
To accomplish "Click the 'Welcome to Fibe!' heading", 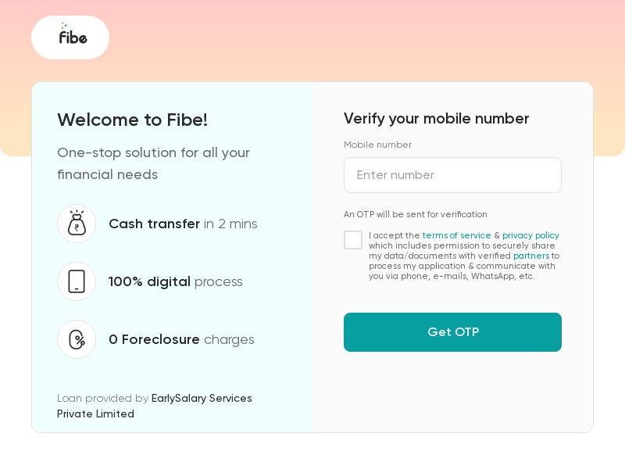I will [x=132, y=120].
